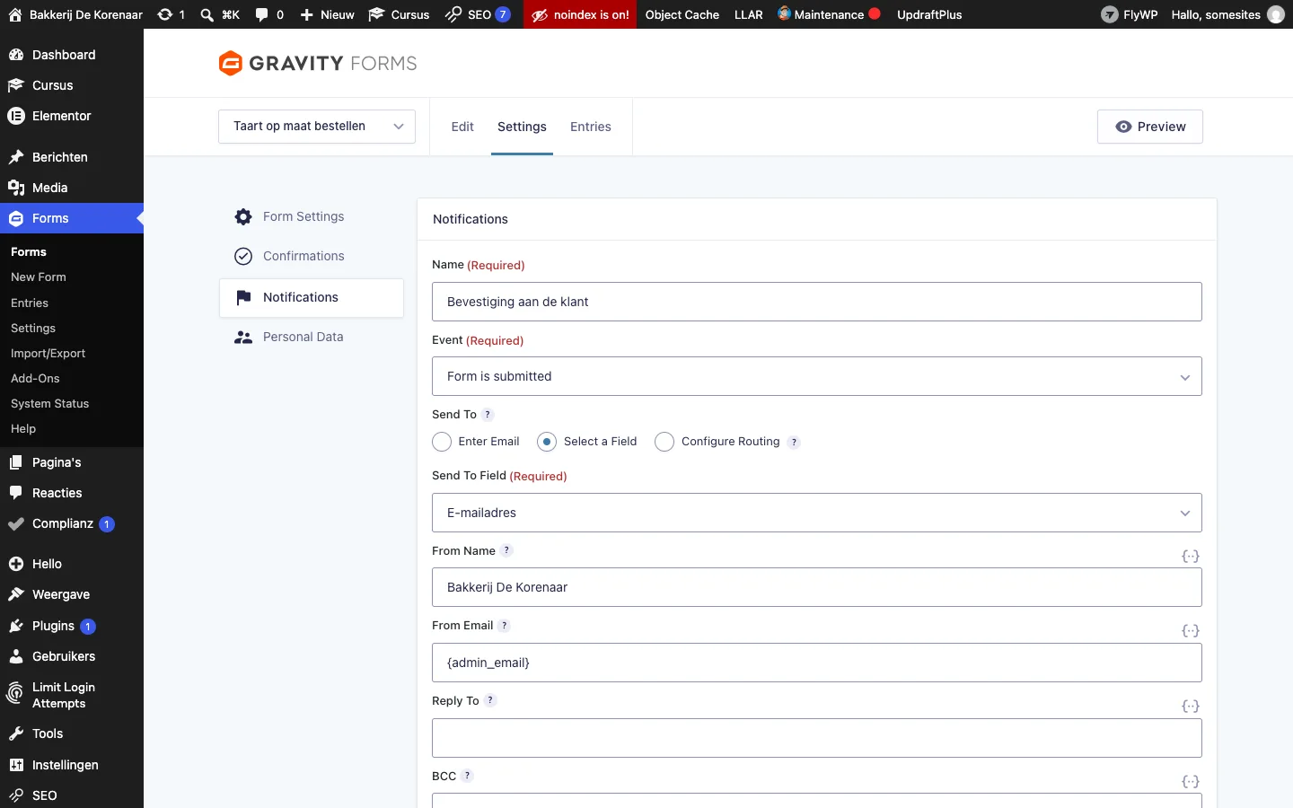Screen dimensions: 1293x808
Task: Focus the From Email input field
Action: point(817,663)
